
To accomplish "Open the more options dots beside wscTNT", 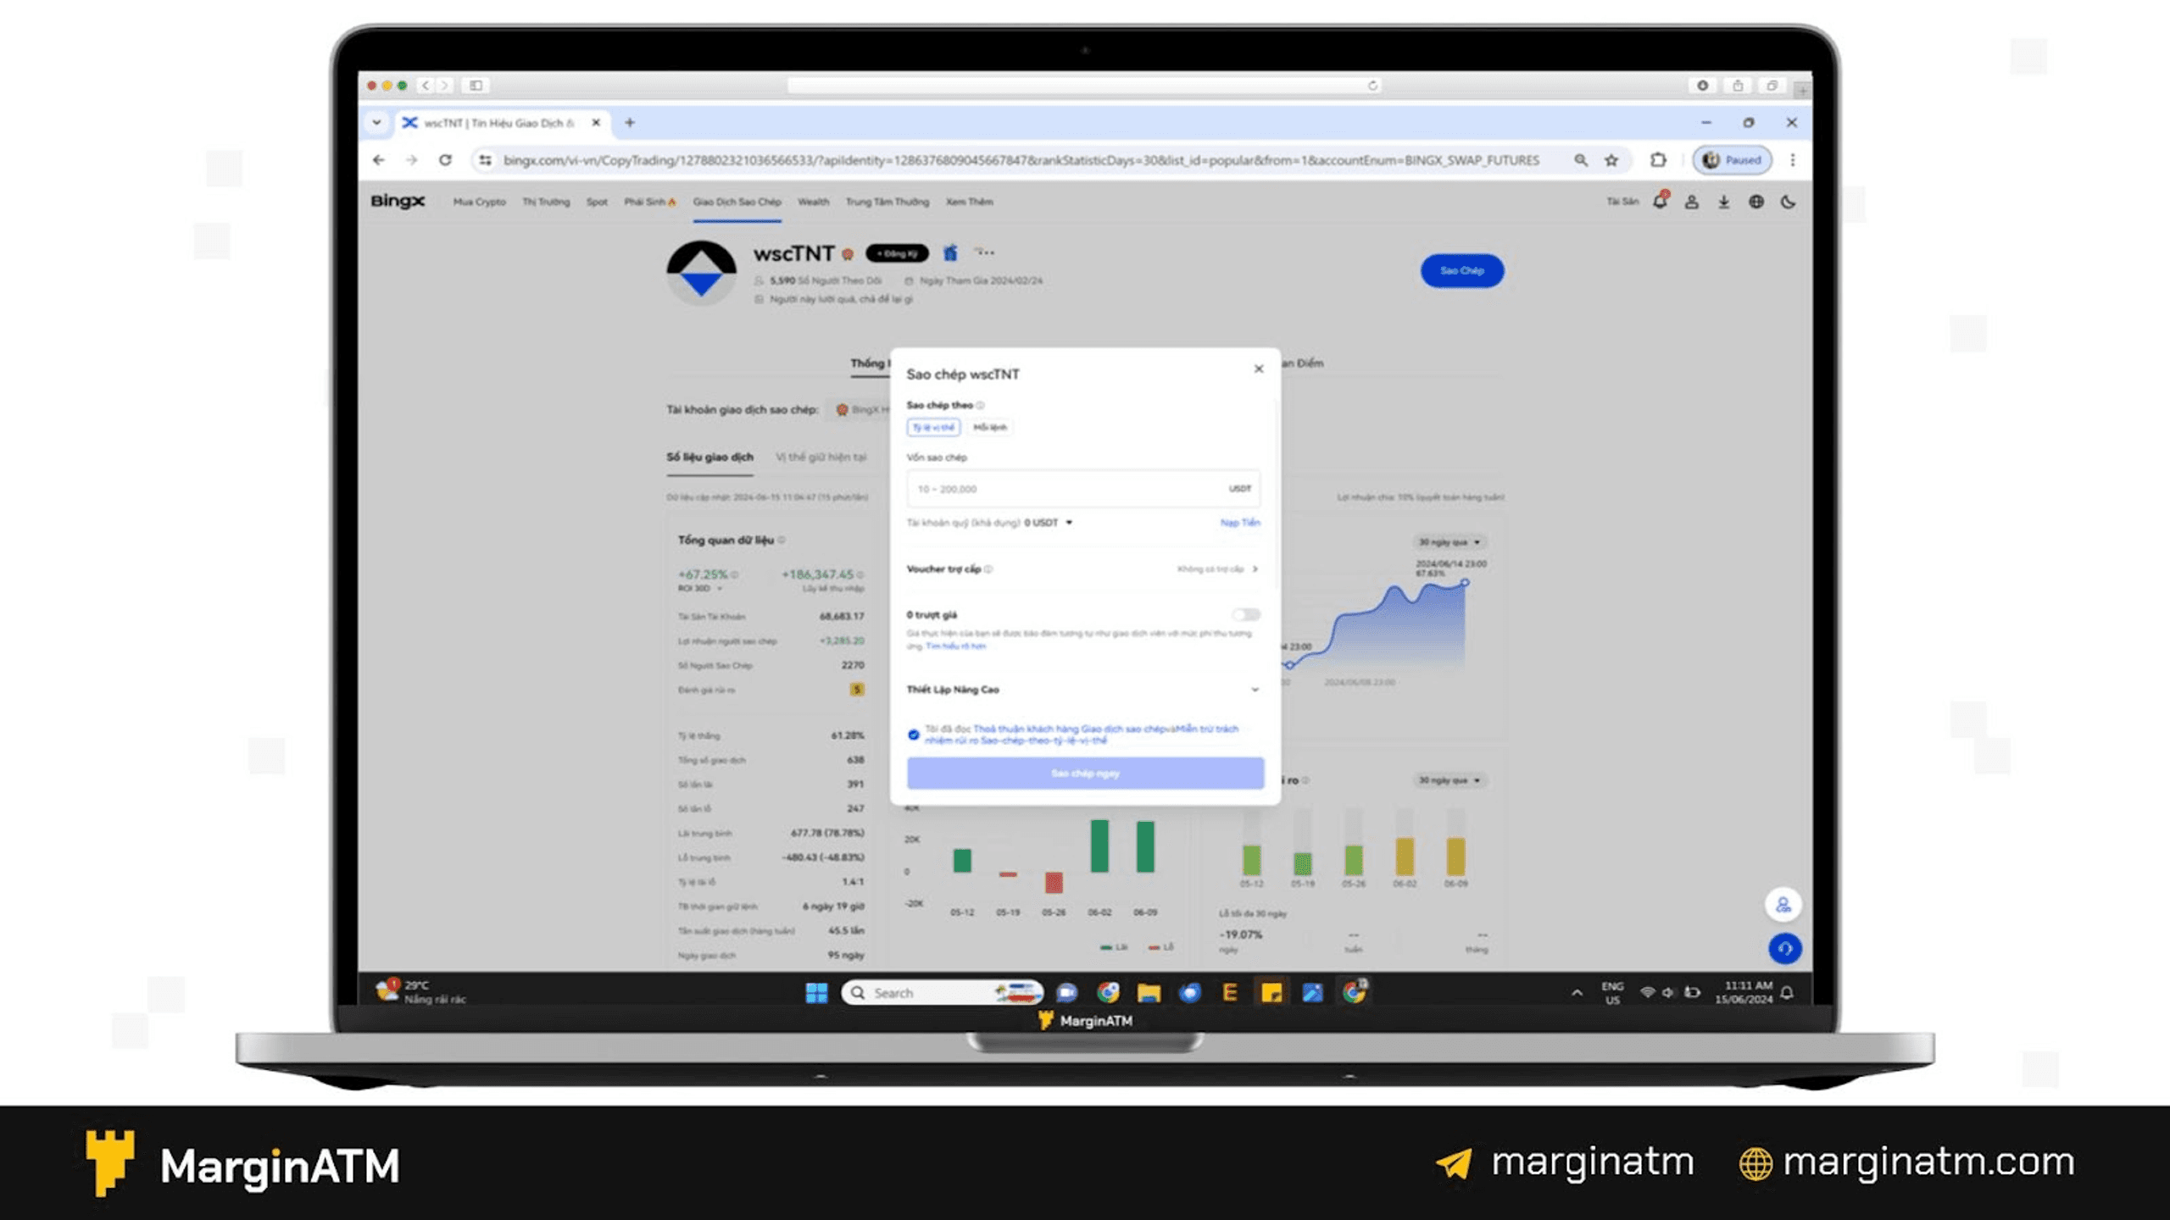I will [984, 252].
